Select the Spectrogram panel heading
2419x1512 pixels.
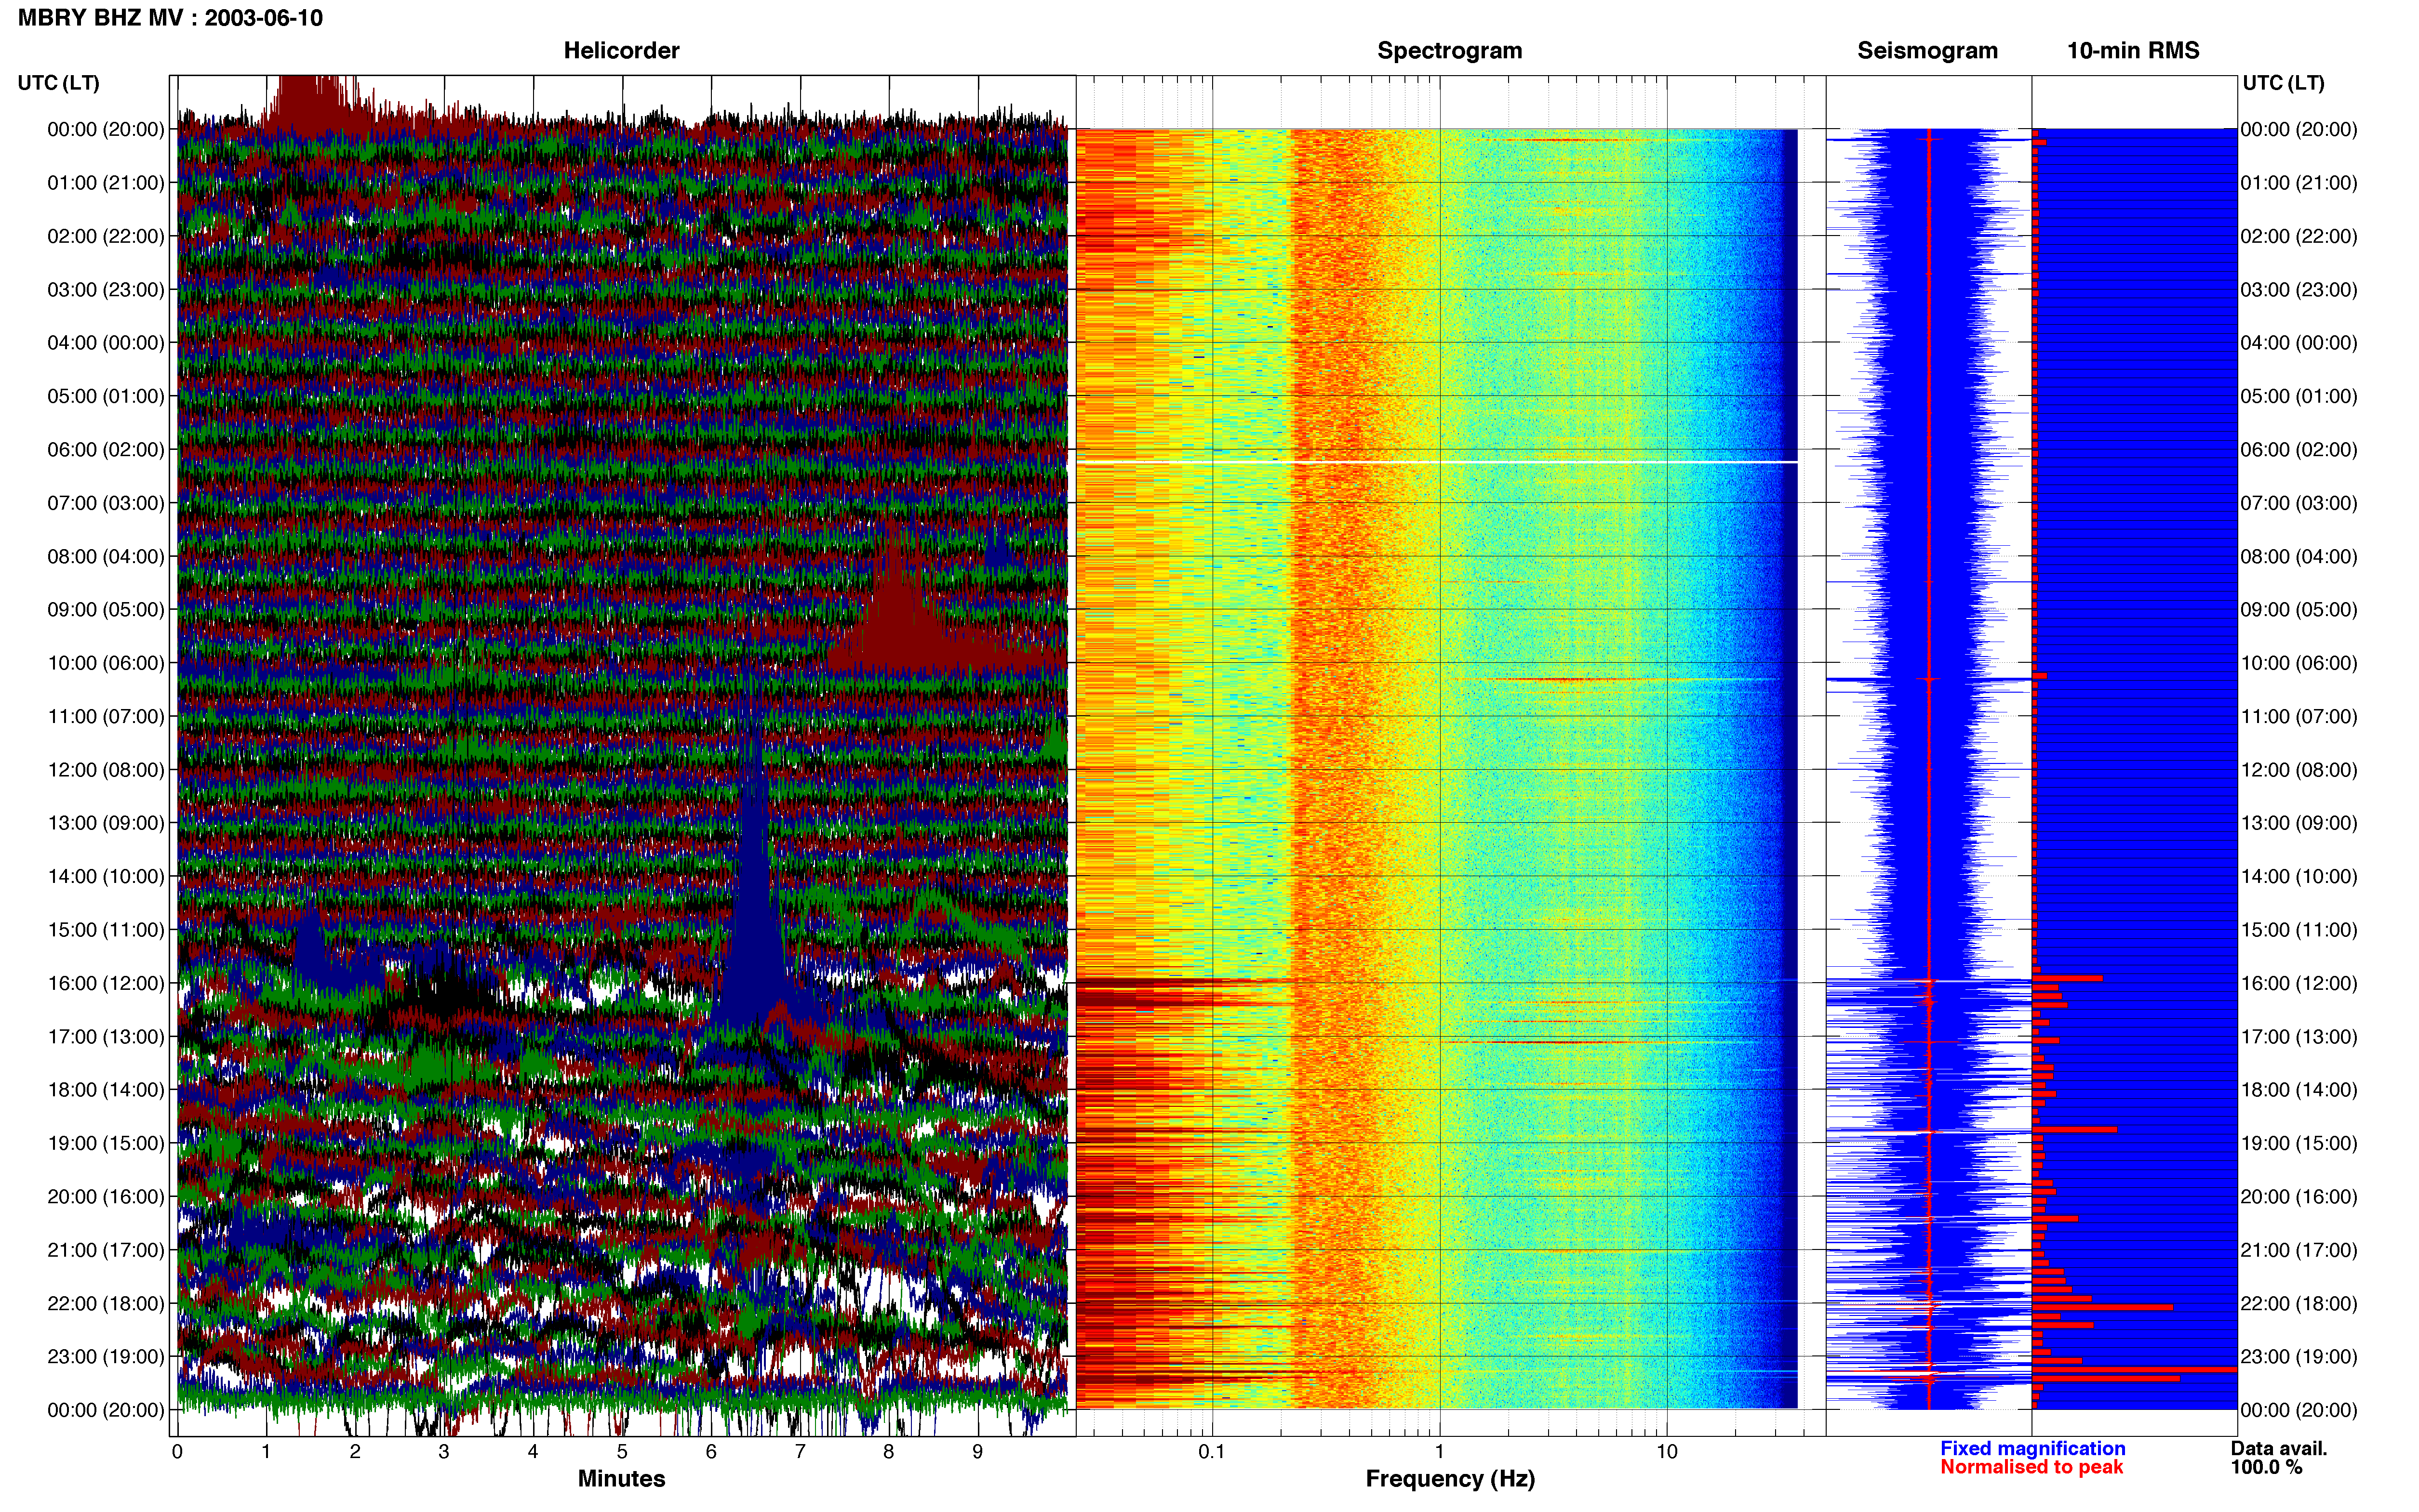pyautogui.click(x=1450, y=51)
